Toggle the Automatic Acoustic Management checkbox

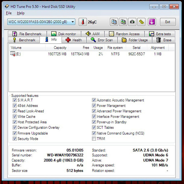pos(94,100)
